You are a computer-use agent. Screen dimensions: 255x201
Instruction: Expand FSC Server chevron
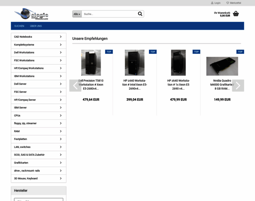[x=61, y=92]
